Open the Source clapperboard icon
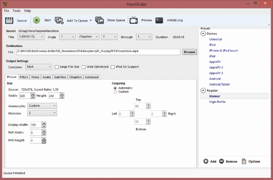This screenshot has width=273, height=180. tap(9, 20)
